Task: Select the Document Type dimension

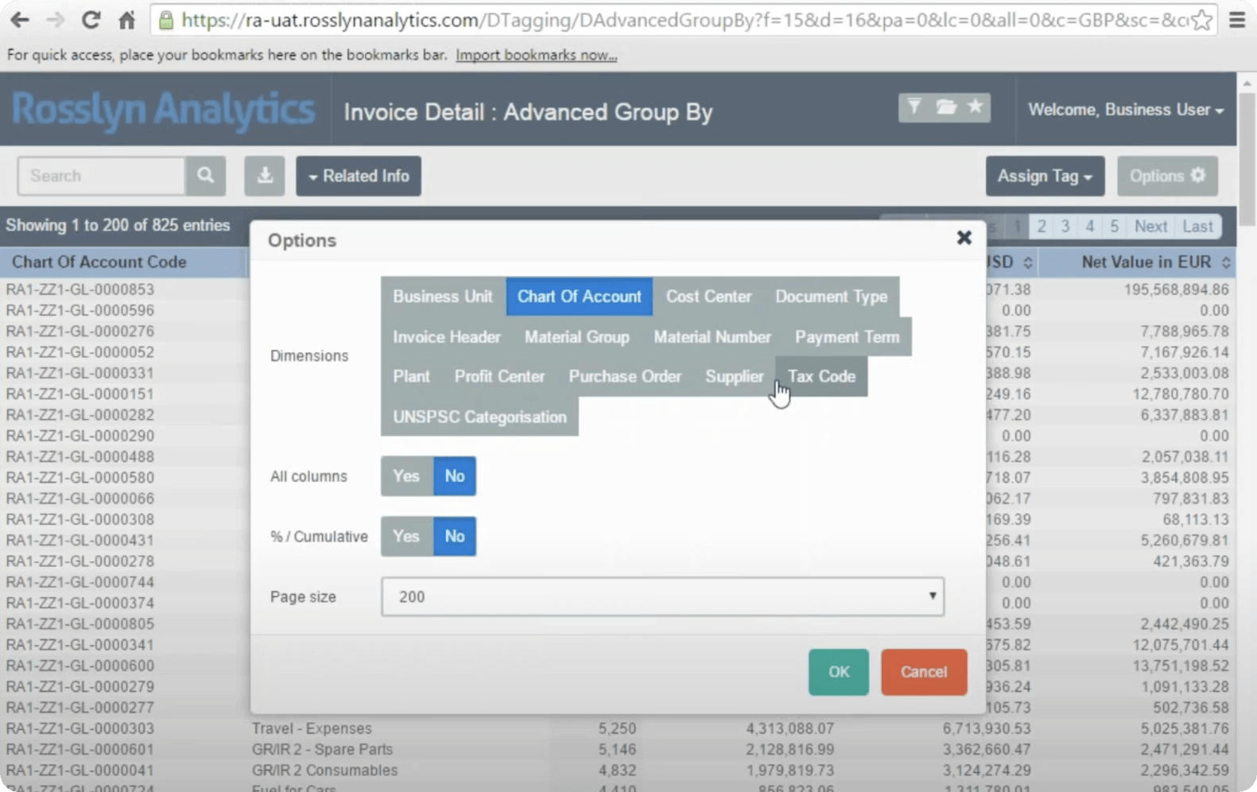Action: pos(831,296)
